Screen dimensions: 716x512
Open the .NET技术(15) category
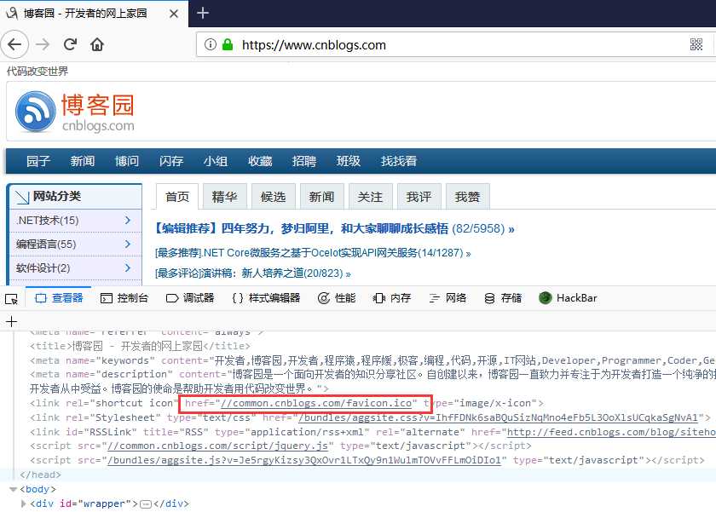click(48, 221)
